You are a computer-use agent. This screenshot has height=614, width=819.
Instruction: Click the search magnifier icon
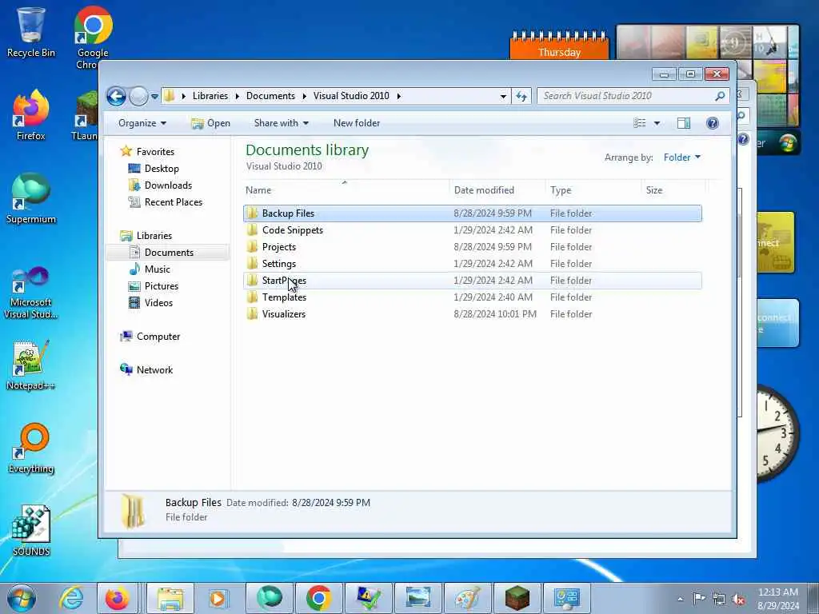pos(720,96)
